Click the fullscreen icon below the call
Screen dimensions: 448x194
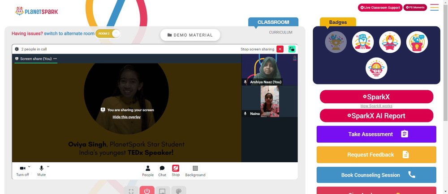(x=131, y=191)
